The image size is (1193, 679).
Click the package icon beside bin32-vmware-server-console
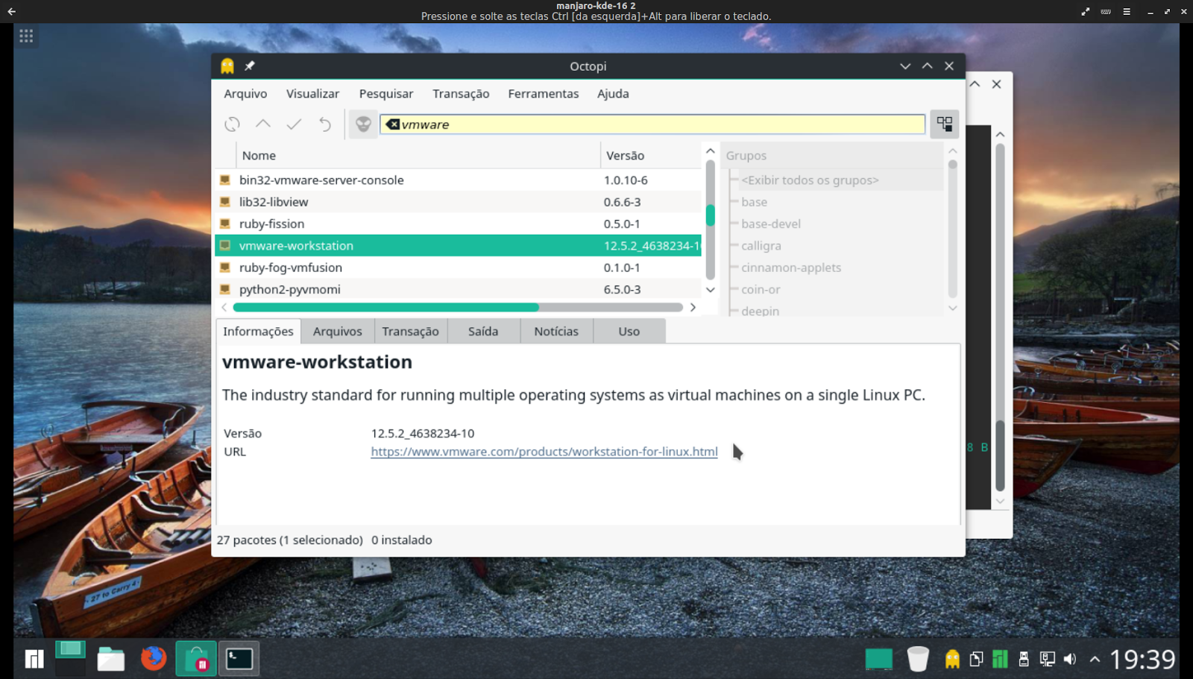pos(225,180)
